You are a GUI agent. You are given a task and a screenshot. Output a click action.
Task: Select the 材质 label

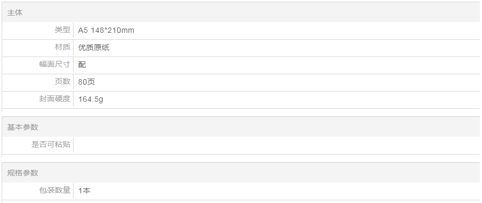62,47
